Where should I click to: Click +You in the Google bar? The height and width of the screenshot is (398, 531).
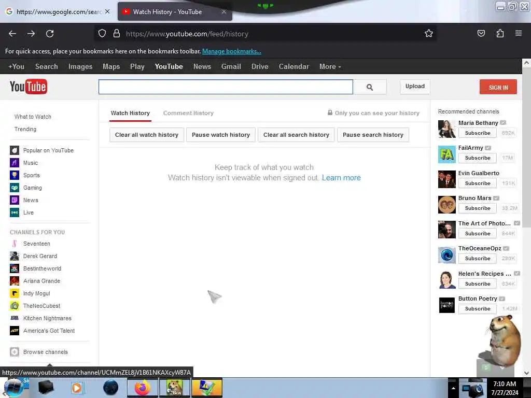coord(16,67)
